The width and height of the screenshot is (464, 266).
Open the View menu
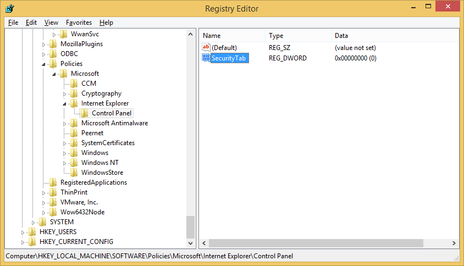coord(51,23)
